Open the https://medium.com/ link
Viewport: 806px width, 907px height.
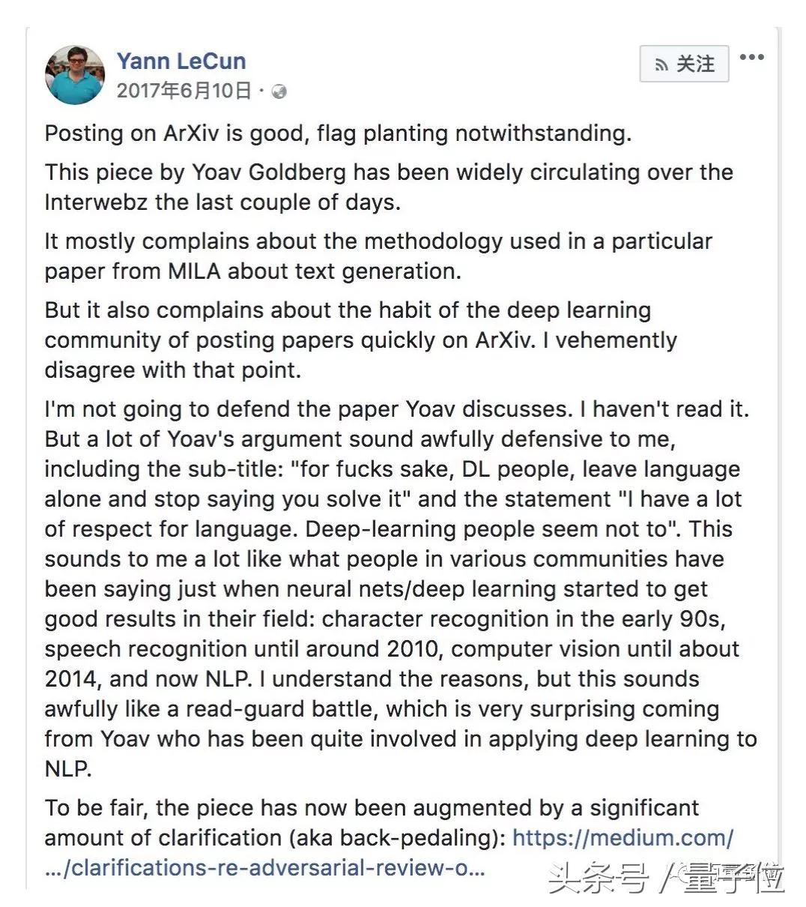[622, 837]
